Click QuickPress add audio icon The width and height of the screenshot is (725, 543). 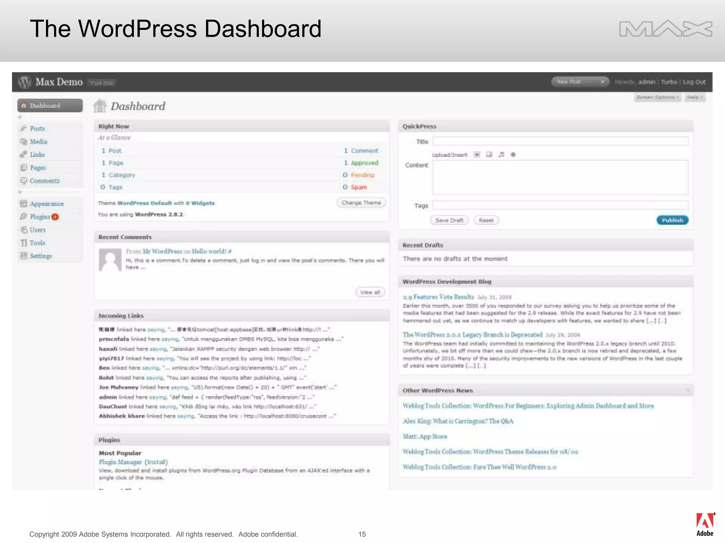pos(501,154)
